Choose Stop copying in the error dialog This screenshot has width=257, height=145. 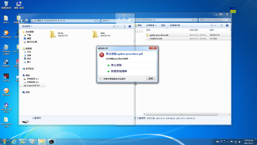coord(131,65)
